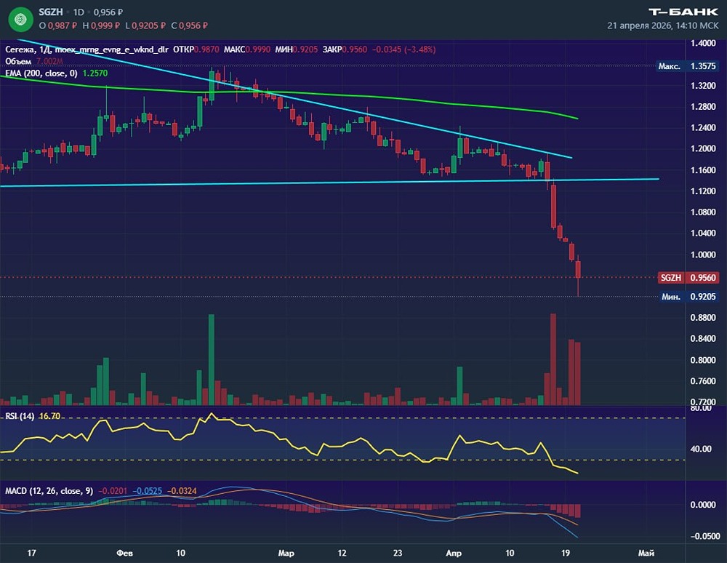727x563 pixels.
Task: Click the МИН 0.9205 legend value
Action: click(297, 49)
